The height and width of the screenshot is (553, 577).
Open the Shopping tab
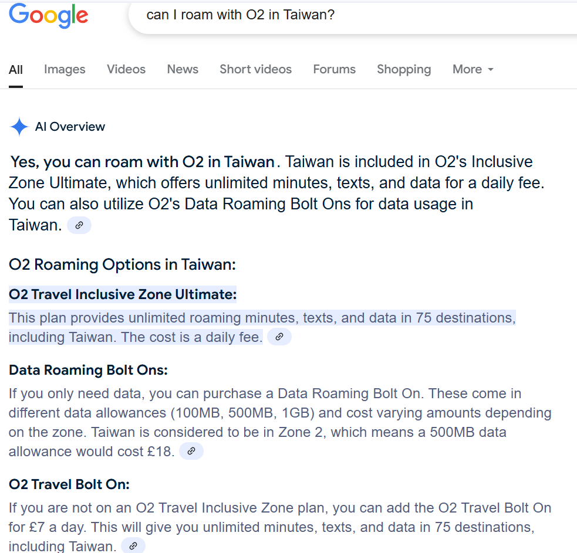pos(404,69)
